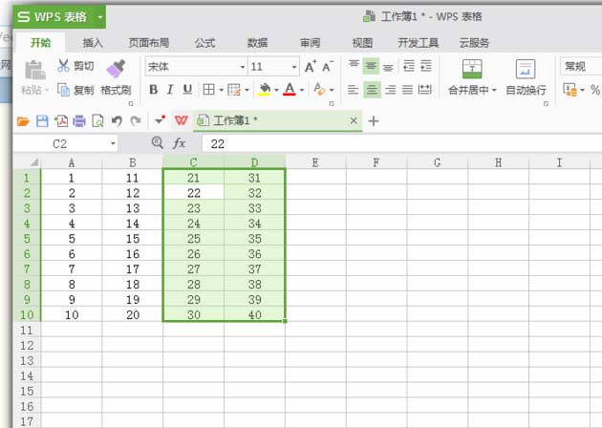Toggle center horizontal alignment
Viewport: 602px width, 428px height.
[x=372, y=90]
